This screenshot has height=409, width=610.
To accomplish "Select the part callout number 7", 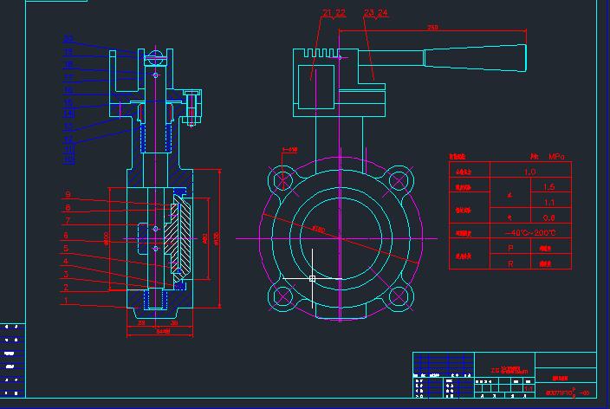I will 68,221.
